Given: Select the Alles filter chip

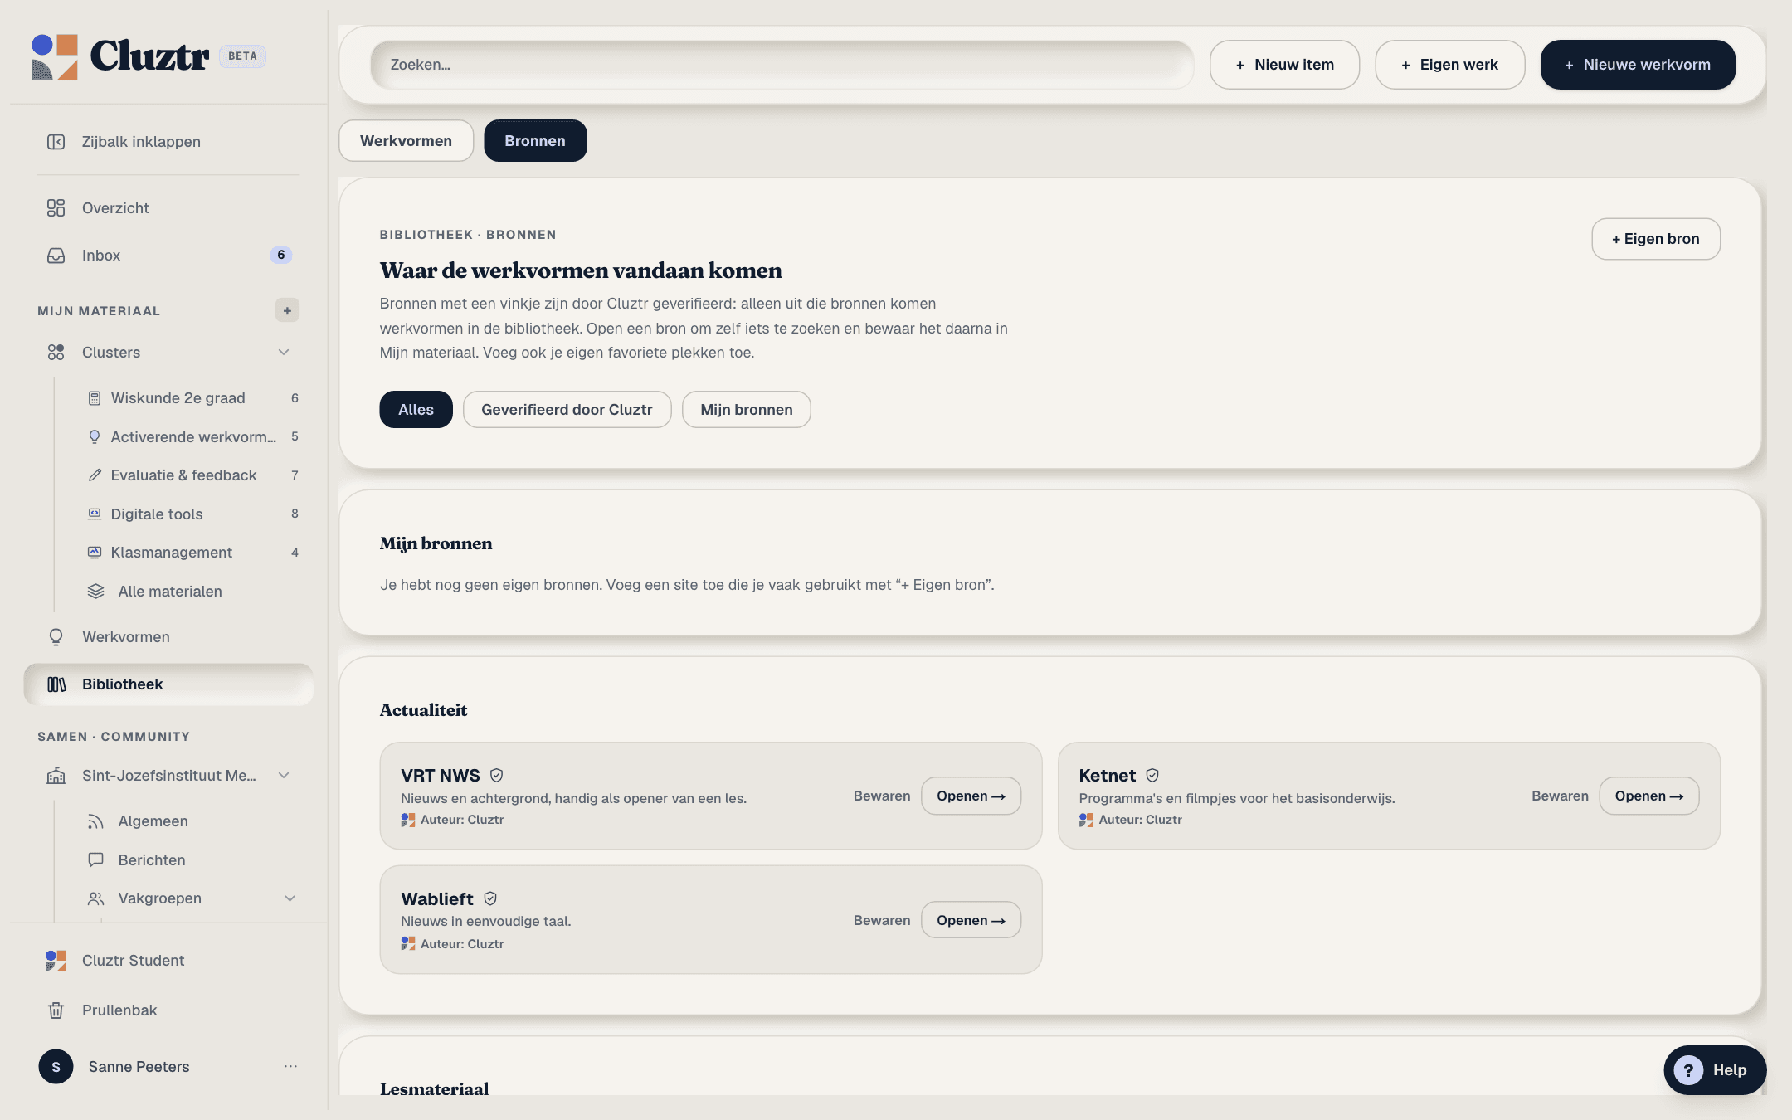Looking at the screenshot, I should tap(416, 410).
